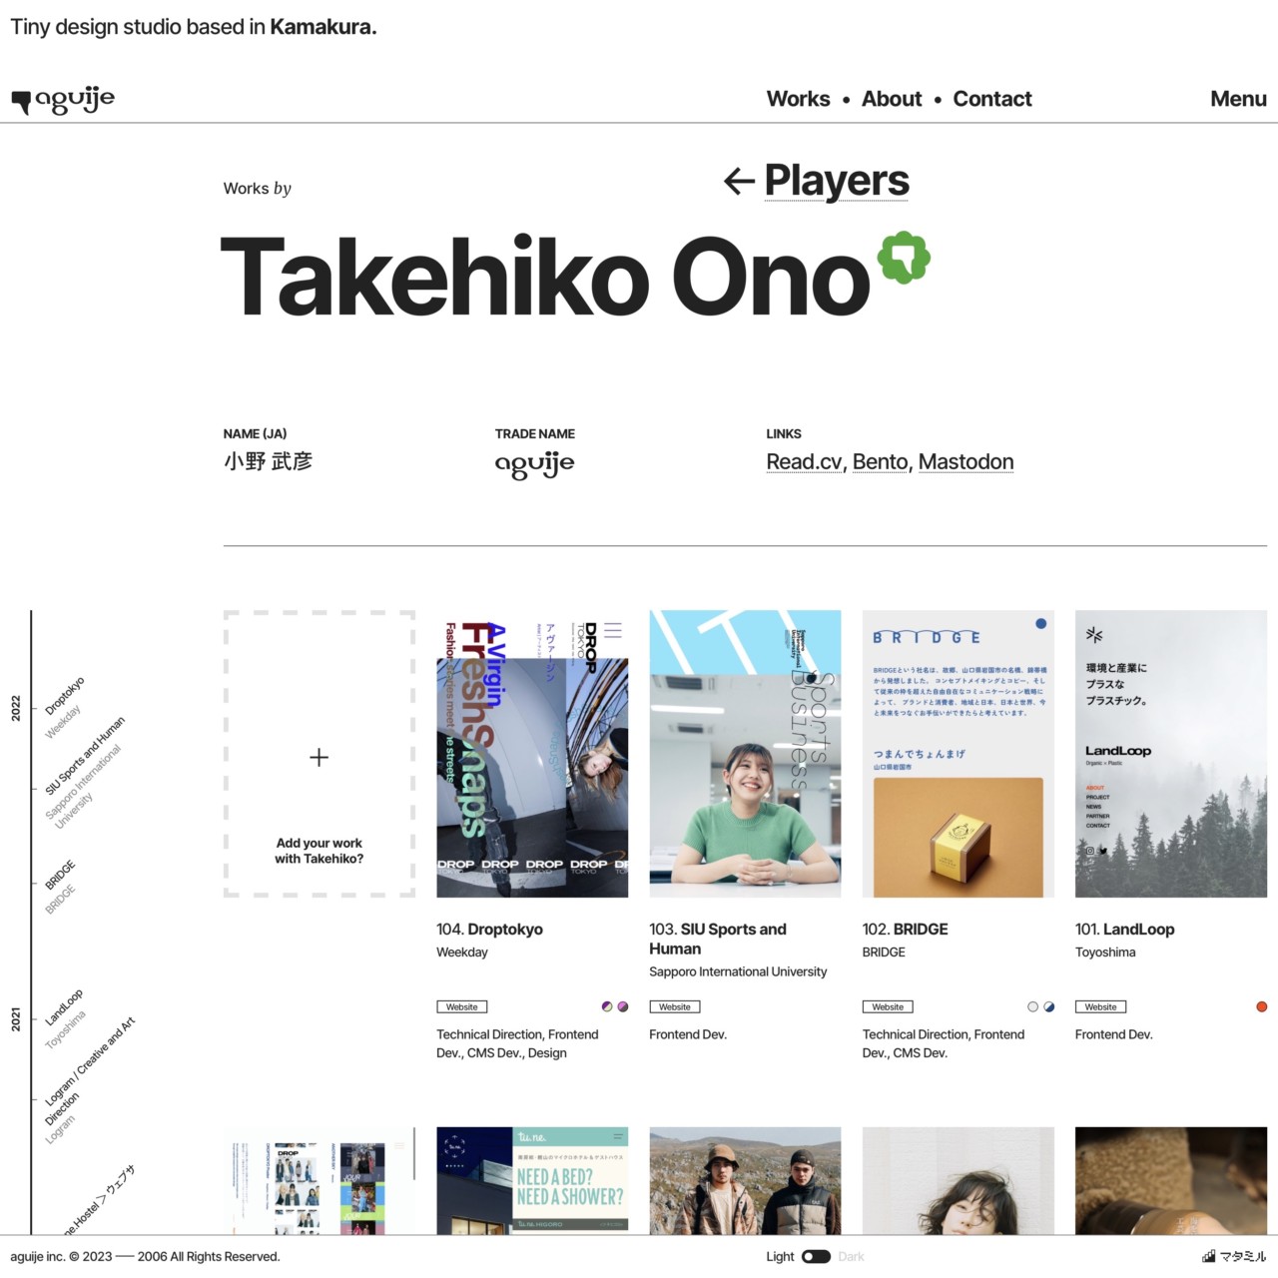1278x1278 pixels.
Task: Click the Website tag under Droptokyo
Action: coord(461,1006)
